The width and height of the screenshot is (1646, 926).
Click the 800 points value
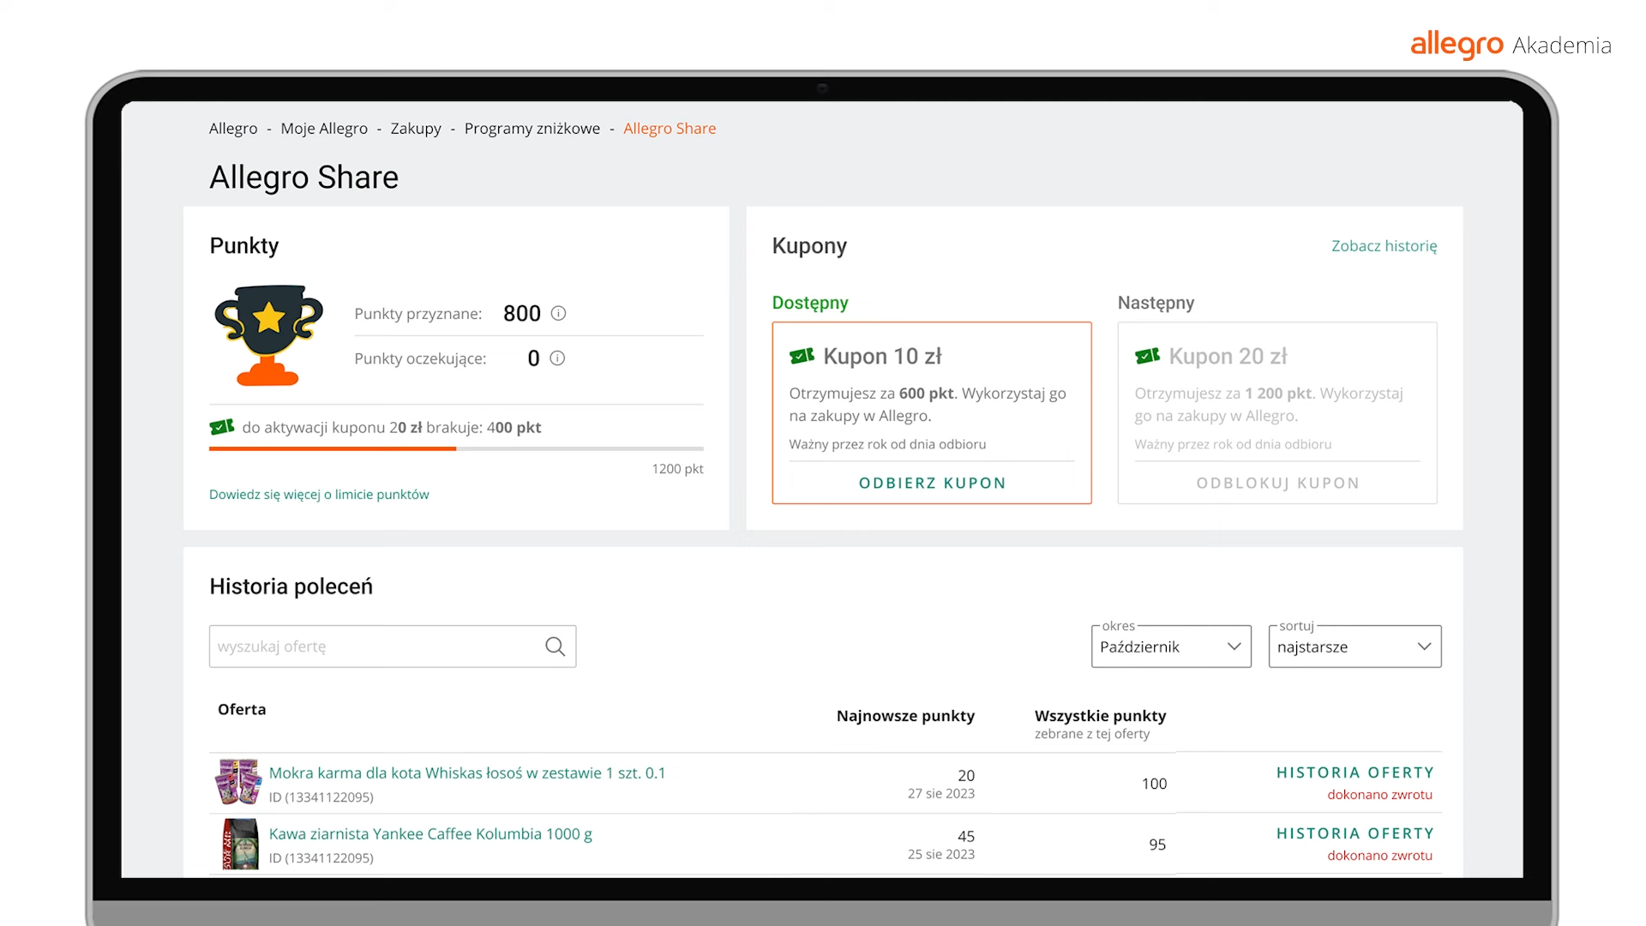(522, 314)
